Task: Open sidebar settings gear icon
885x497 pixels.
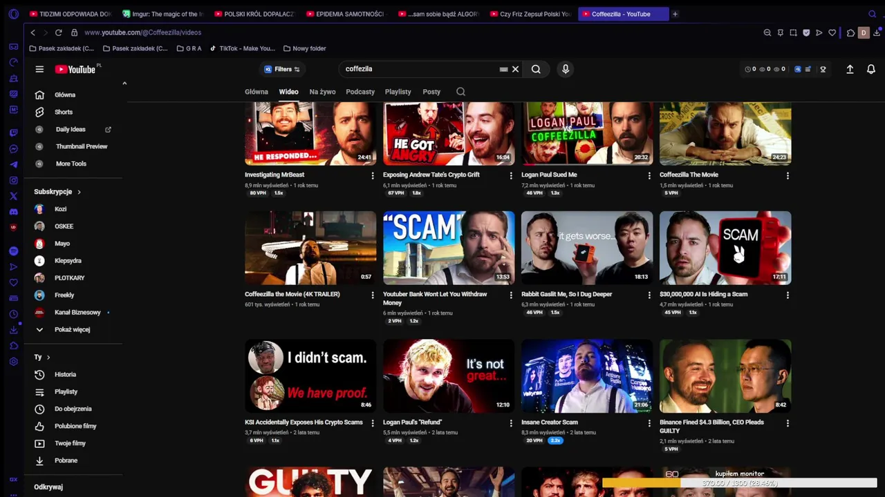Action: pos(13,362)
